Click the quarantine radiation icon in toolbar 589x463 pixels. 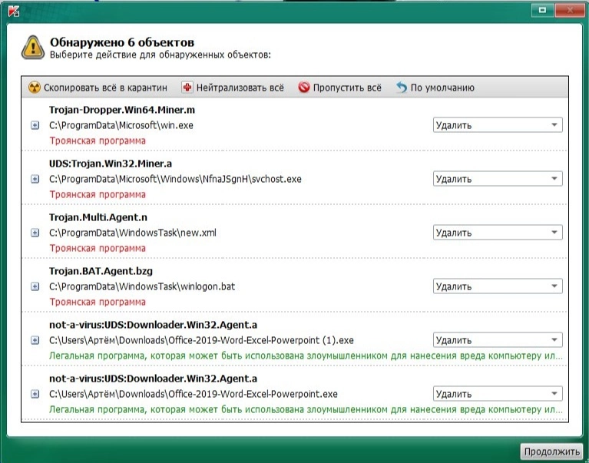coord(34,88)
